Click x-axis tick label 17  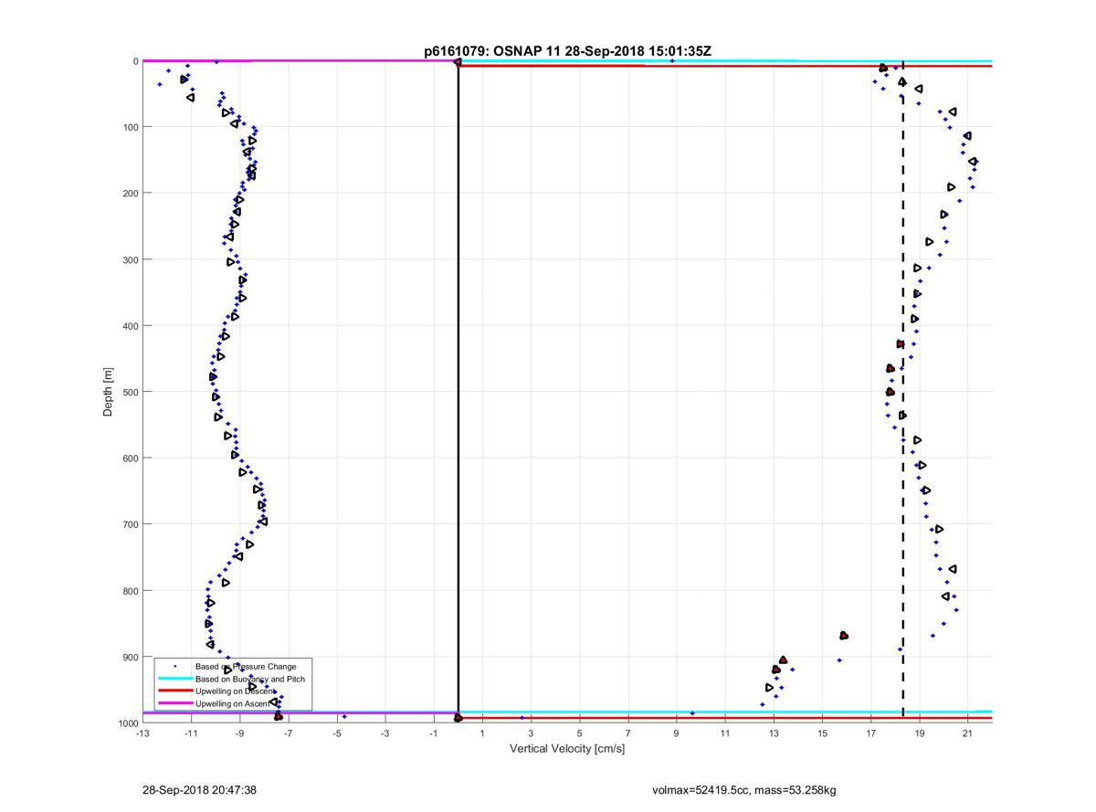(870, 733)
